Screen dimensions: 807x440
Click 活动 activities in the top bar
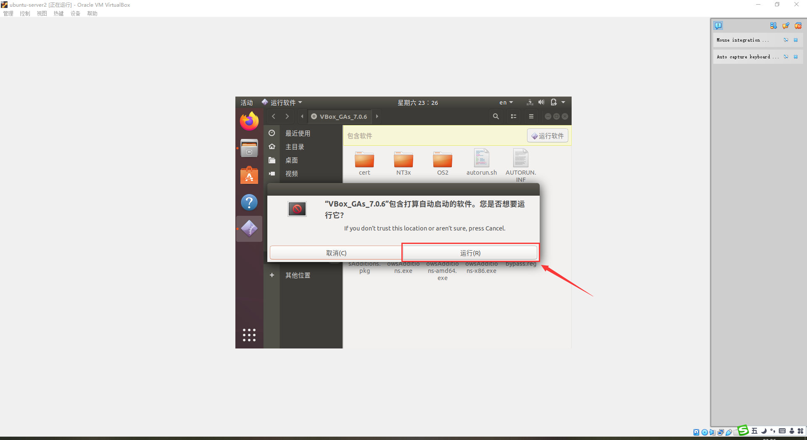click(x=247, y=102)
